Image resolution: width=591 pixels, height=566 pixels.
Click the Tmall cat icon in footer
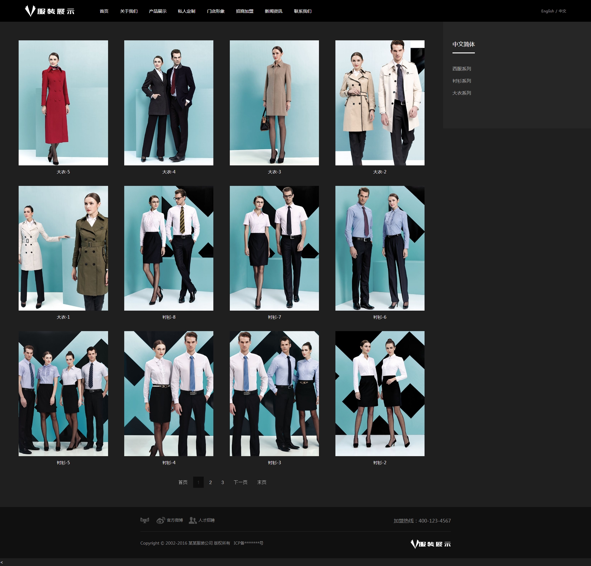point(144,520)
